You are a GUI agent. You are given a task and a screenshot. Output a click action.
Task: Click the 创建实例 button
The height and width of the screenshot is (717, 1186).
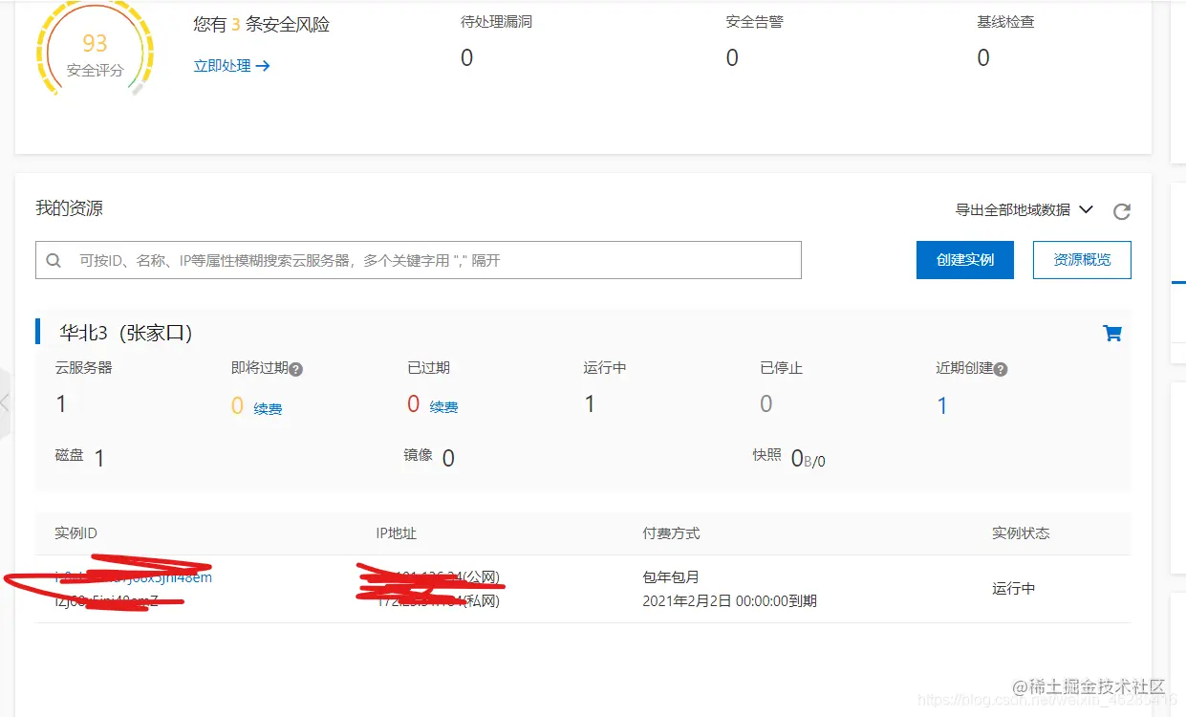point(964,259)
